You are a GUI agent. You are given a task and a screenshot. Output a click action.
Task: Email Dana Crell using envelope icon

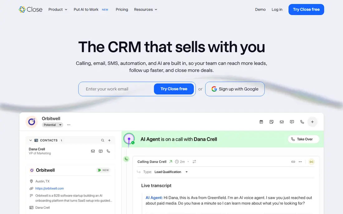(x=93, y=151)
